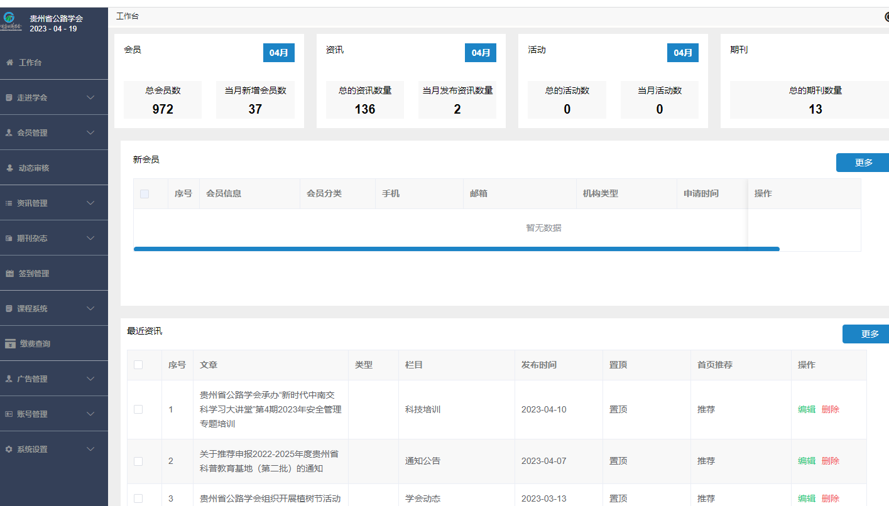Screen dimensions: 889x506
Task: Click the 缴费查询 payment icon
Action: (9, 343)
